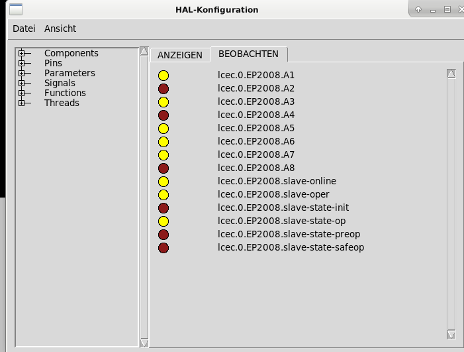The height and width of the screenshot is (352, 464).
Task: Click the yellow LED for lcec.0.EP2008.A1
Action: pyautogui.click(x=163, y=76)
